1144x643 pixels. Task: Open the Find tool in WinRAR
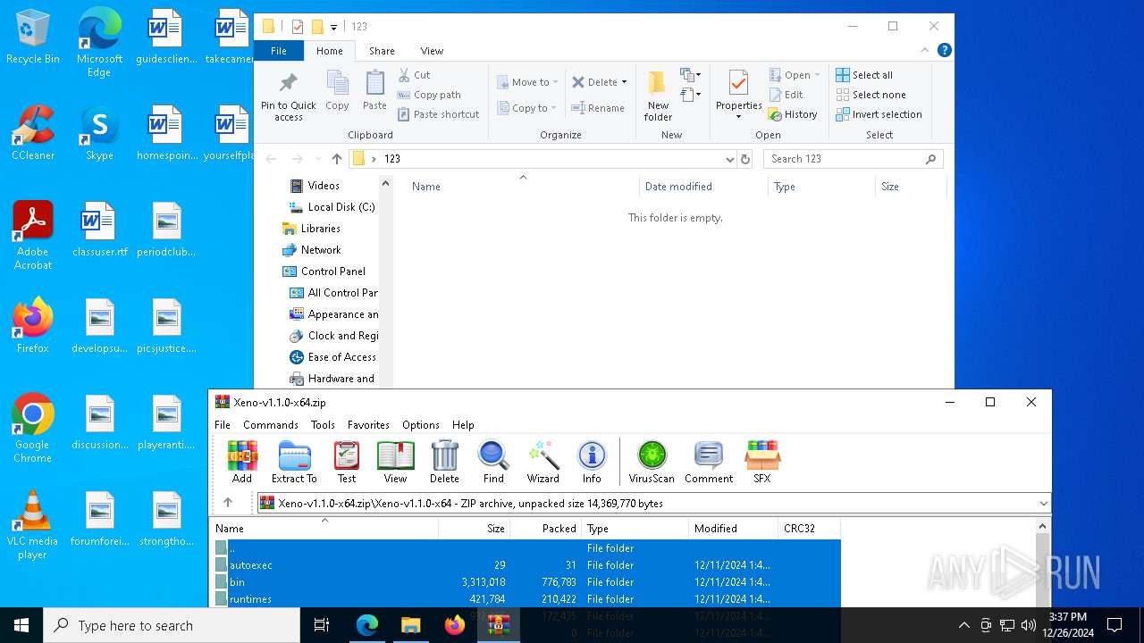493,462
